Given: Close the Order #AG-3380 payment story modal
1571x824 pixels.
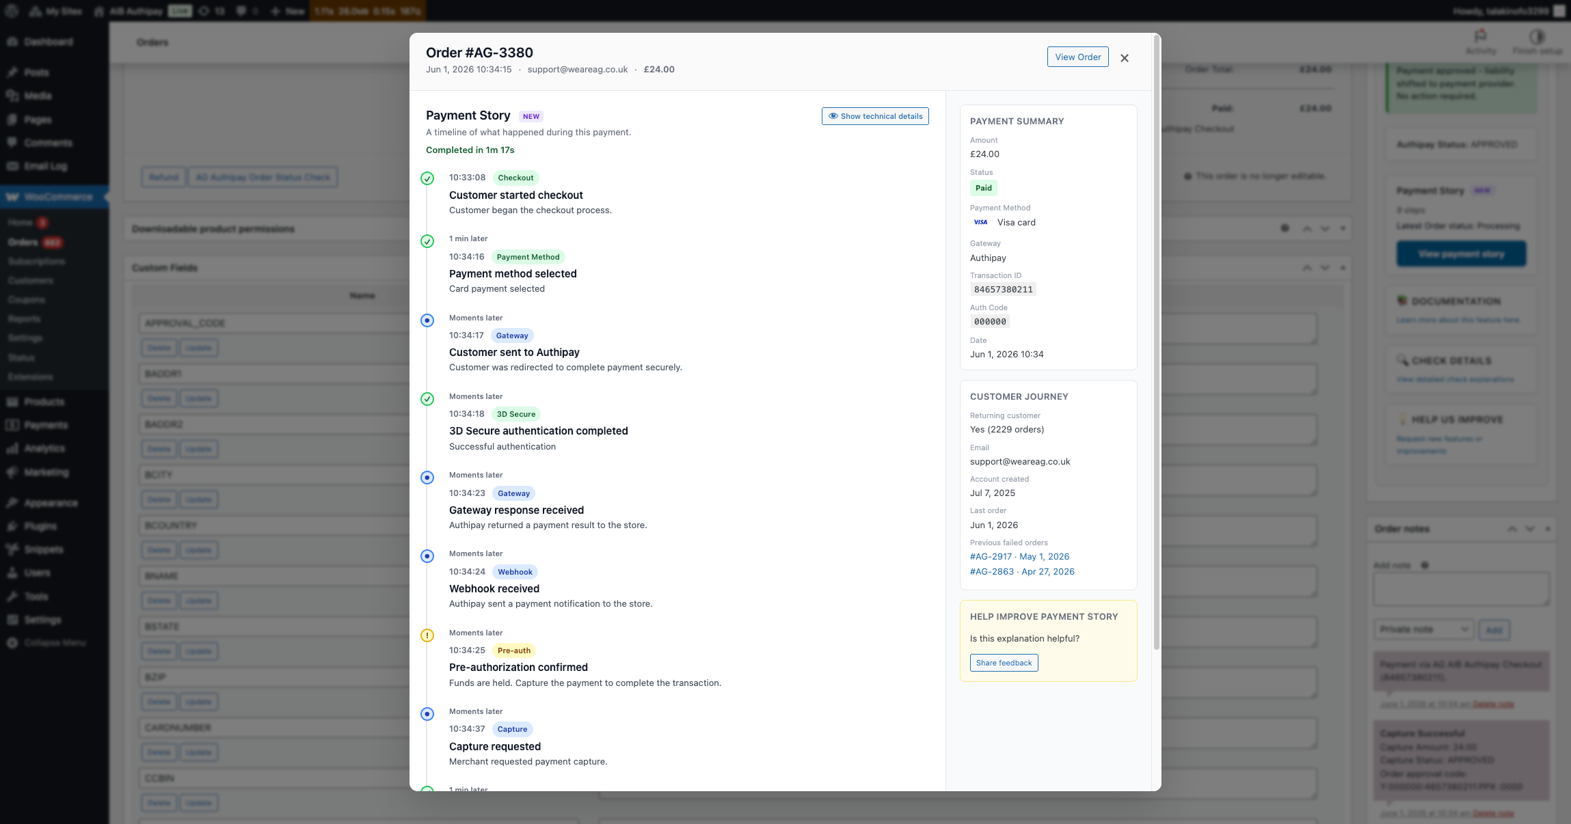Looking at the screenshot, I should click(x=1125, y=58).
